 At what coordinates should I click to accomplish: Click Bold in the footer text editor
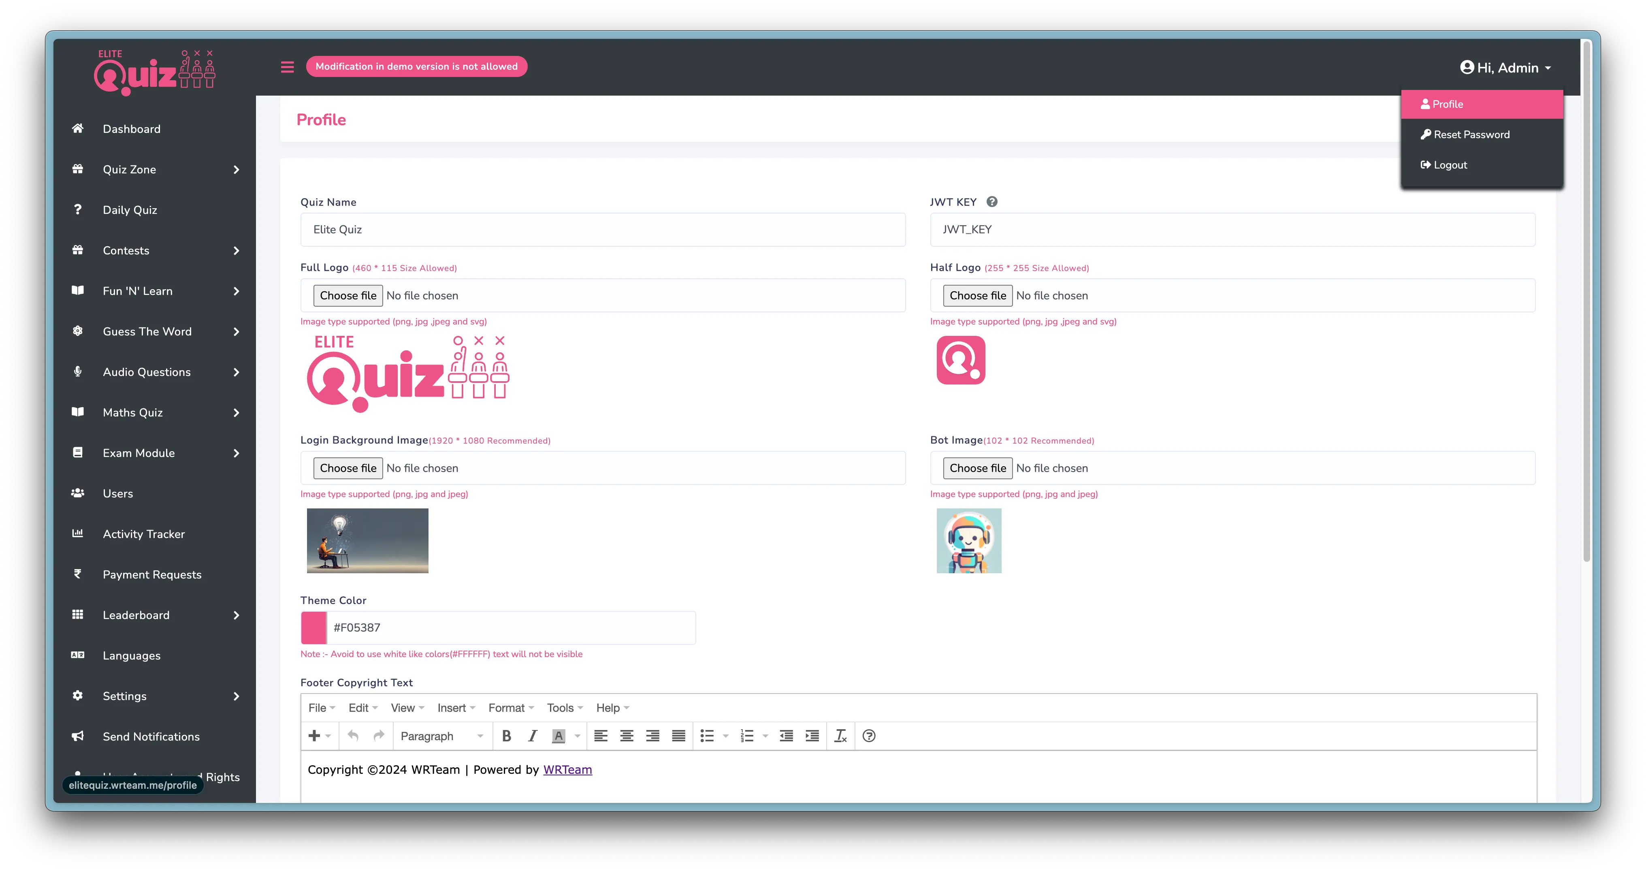[x=506, y=736]
